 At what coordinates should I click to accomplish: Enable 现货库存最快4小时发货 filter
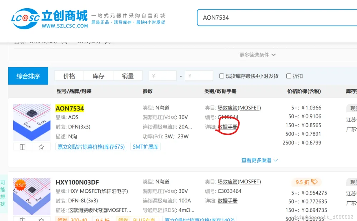pyautogui.click(x=221, y=76)
